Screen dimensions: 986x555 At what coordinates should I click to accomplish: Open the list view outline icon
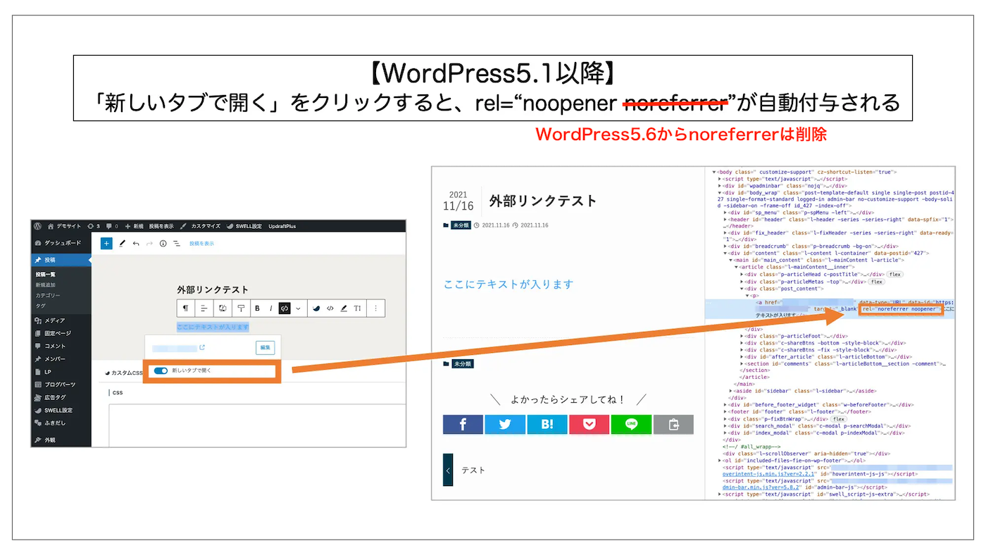coord(176,243)
